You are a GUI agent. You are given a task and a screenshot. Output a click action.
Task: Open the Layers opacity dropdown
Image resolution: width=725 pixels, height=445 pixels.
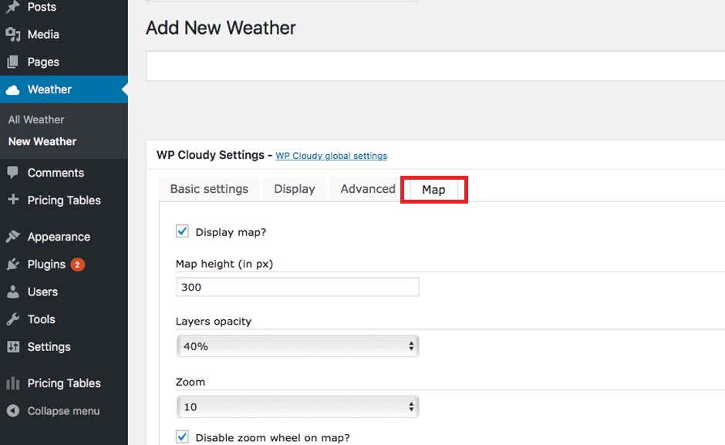pos(298,346)
